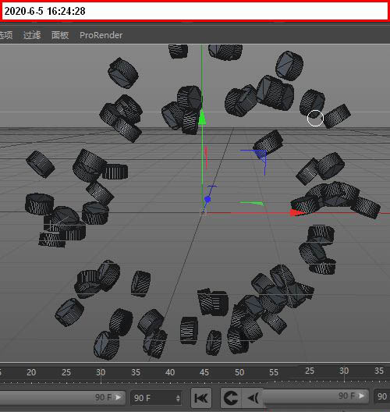Grab the blue Z-axis handle dot
390x412 pixels.
[x=207, y=200]
